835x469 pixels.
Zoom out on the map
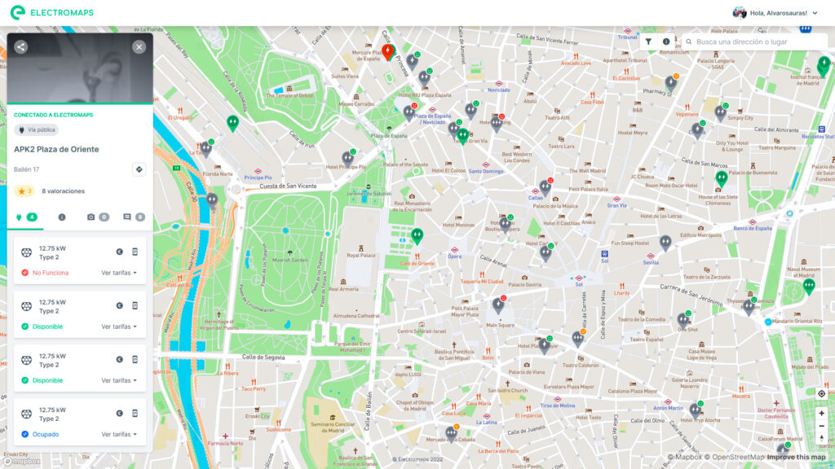pos(821,426)
